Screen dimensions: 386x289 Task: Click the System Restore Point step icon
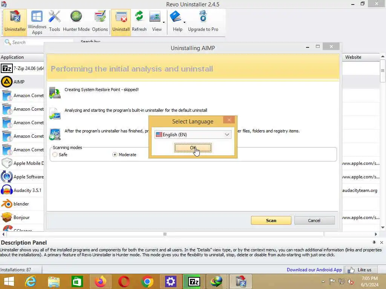pos(55,93)
